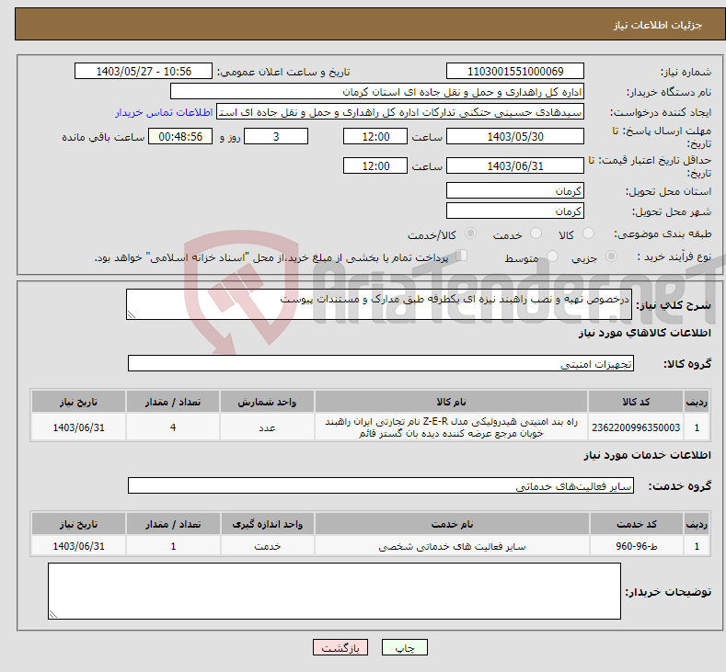
Task: Click the description textarea resize handle
Action: (x=132, y=314)
